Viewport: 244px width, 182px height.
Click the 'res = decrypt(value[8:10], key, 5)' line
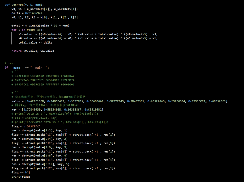pyautogui.click(x=40, y=164)
